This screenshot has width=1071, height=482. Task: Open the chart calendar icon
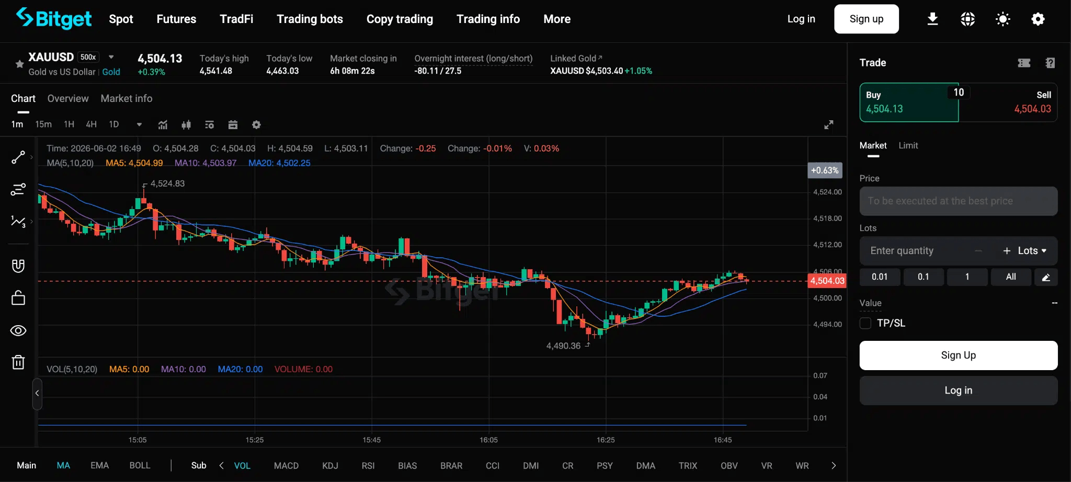(233, 124)
